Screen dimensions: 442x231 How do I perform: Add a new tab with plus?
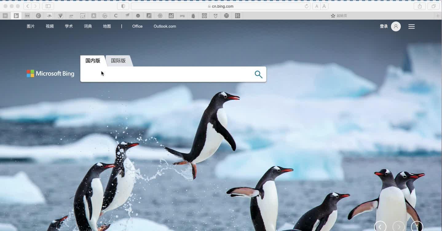(x=438, y=16)
